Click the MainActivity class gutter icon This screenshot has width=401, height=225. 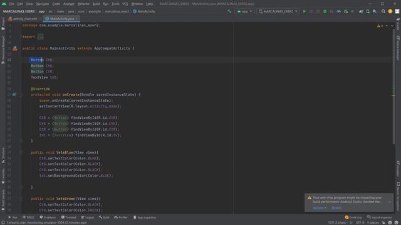15,49
